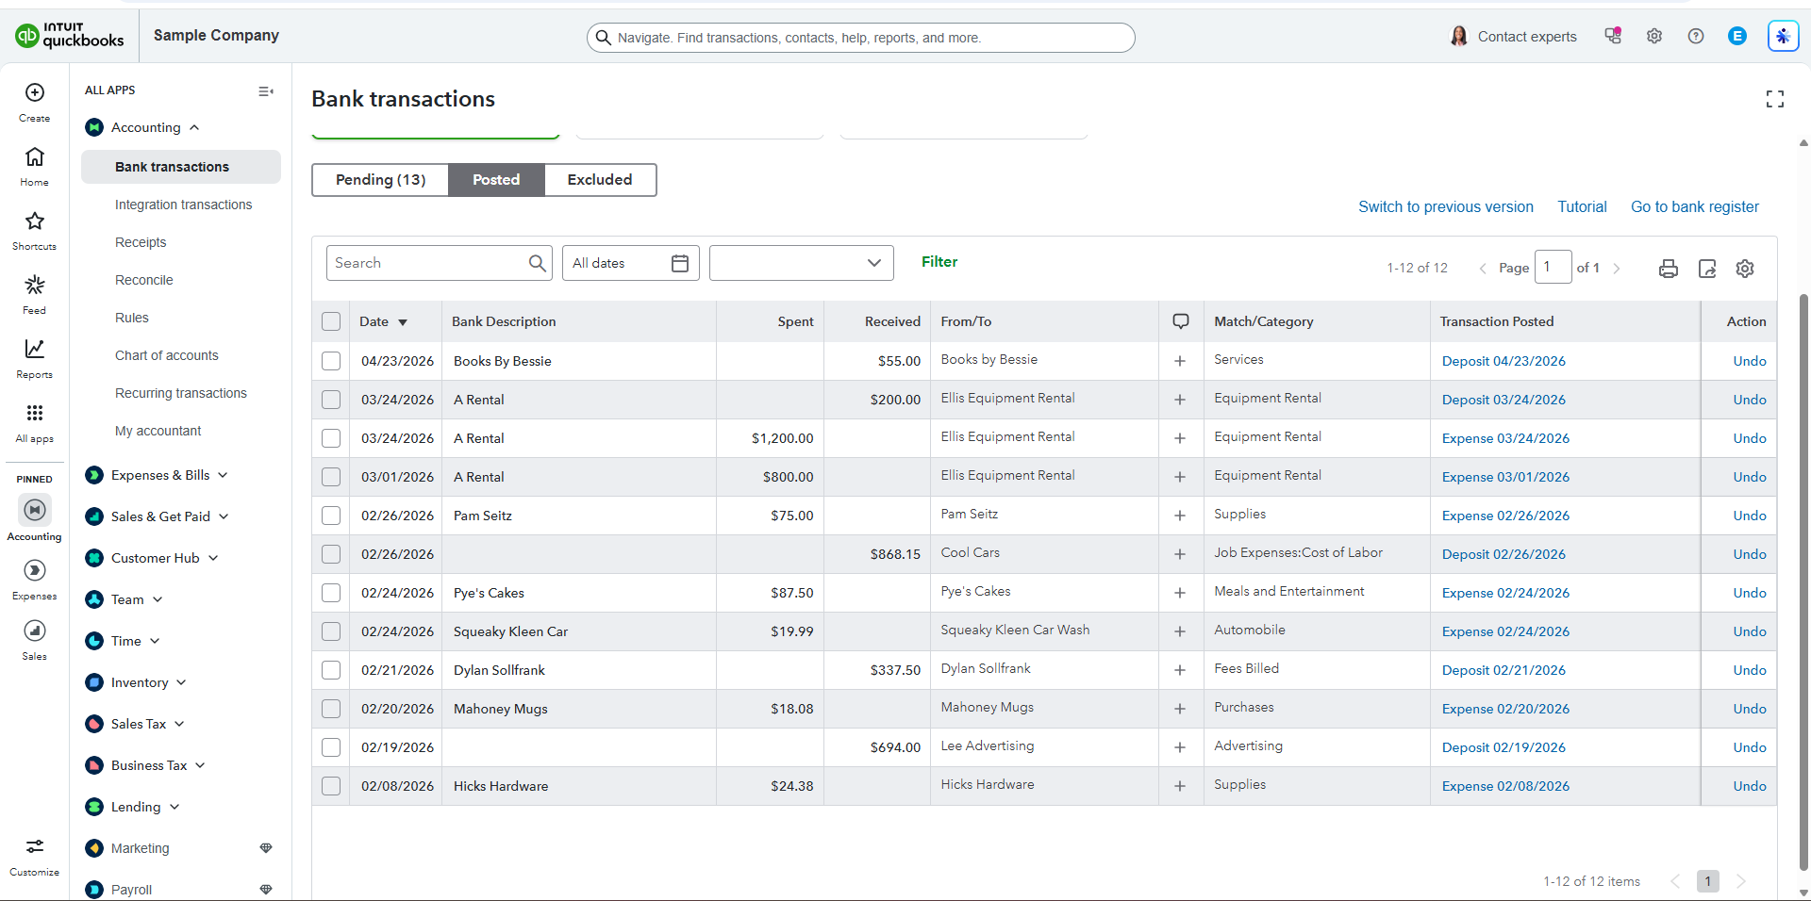The height and width of the screenshot is (901, 1811).
Task: Select the Hicks Hardware row checkbox
Action: (331, 786)
